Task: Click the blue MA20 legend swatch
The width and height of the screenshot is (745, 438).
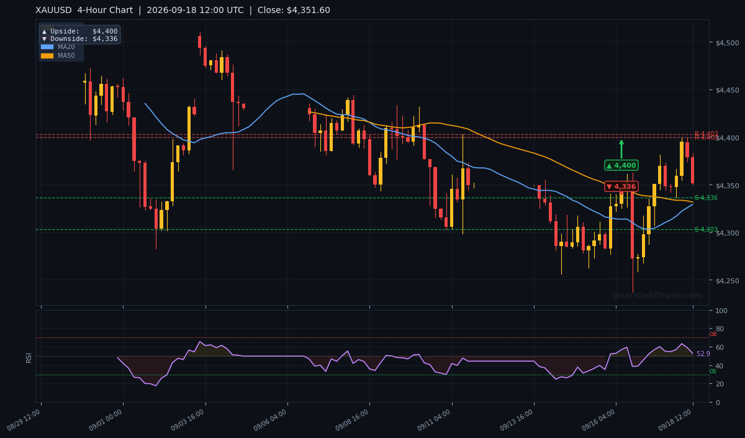Action: pyautogui.click(x=47, y=47)
